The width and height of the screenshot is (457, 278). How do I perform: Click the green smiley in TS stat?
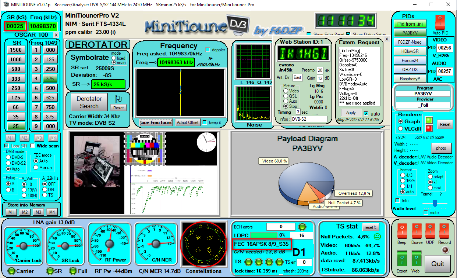click(x=377, y=237)
